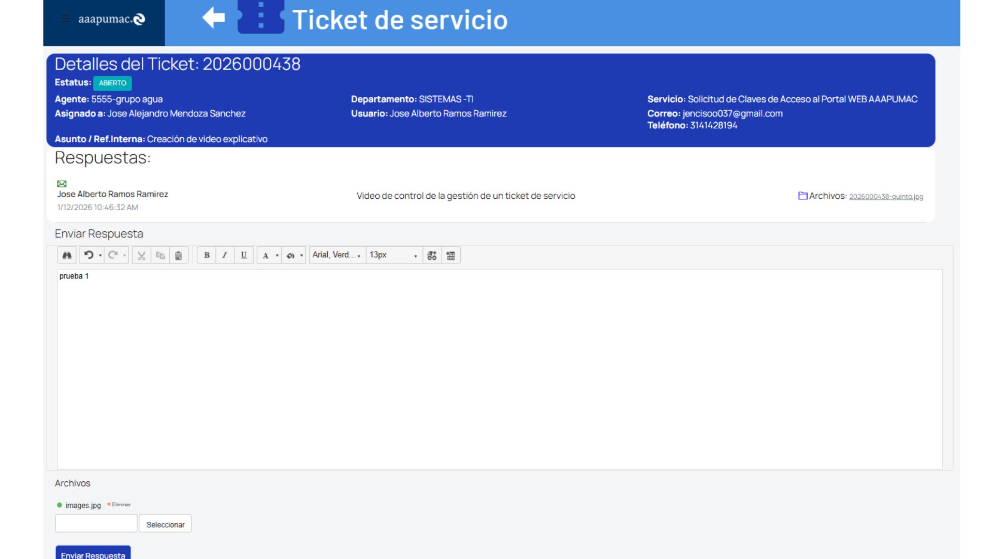This screenshot has width=994, height=559.
Task: Open the hamburger menu beside aaapumac logo
Action: (x=65, y=19)
